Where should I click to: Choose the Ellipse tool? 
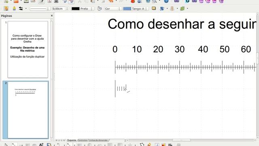pyautogui.click(x=34, y=145)
